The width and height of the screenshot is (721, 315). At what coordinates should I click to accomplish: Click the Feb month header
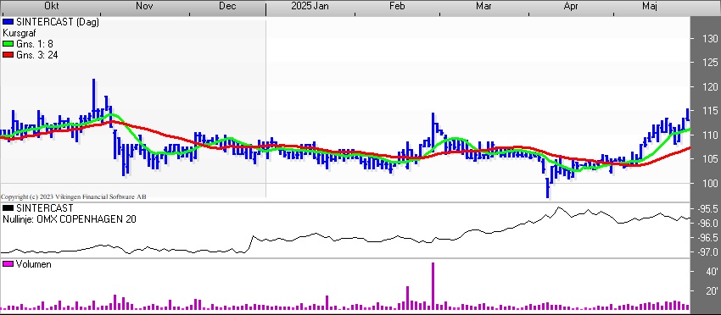point(397,6)
